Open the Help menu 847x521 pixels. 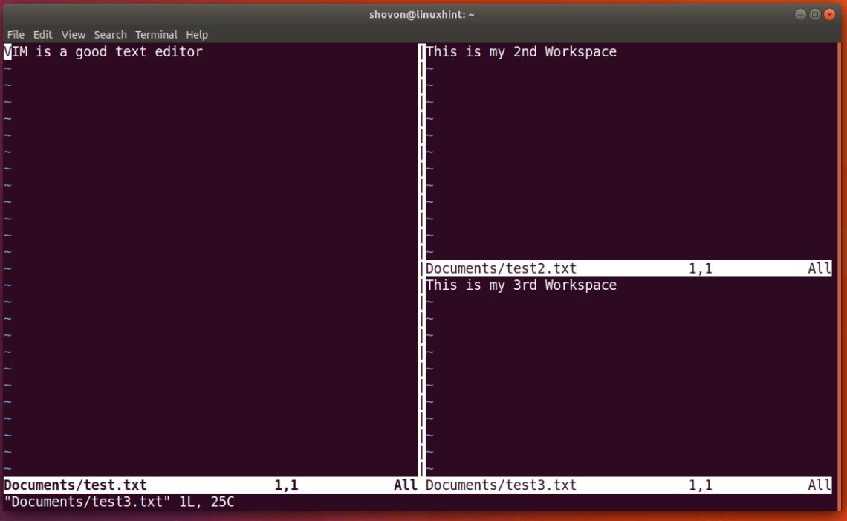[196, 34]
